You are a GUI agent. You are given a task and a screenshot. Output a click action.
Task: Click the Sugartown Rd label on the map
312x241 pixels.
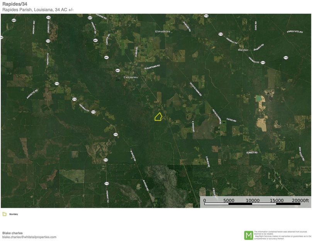[x=153, y=66]
